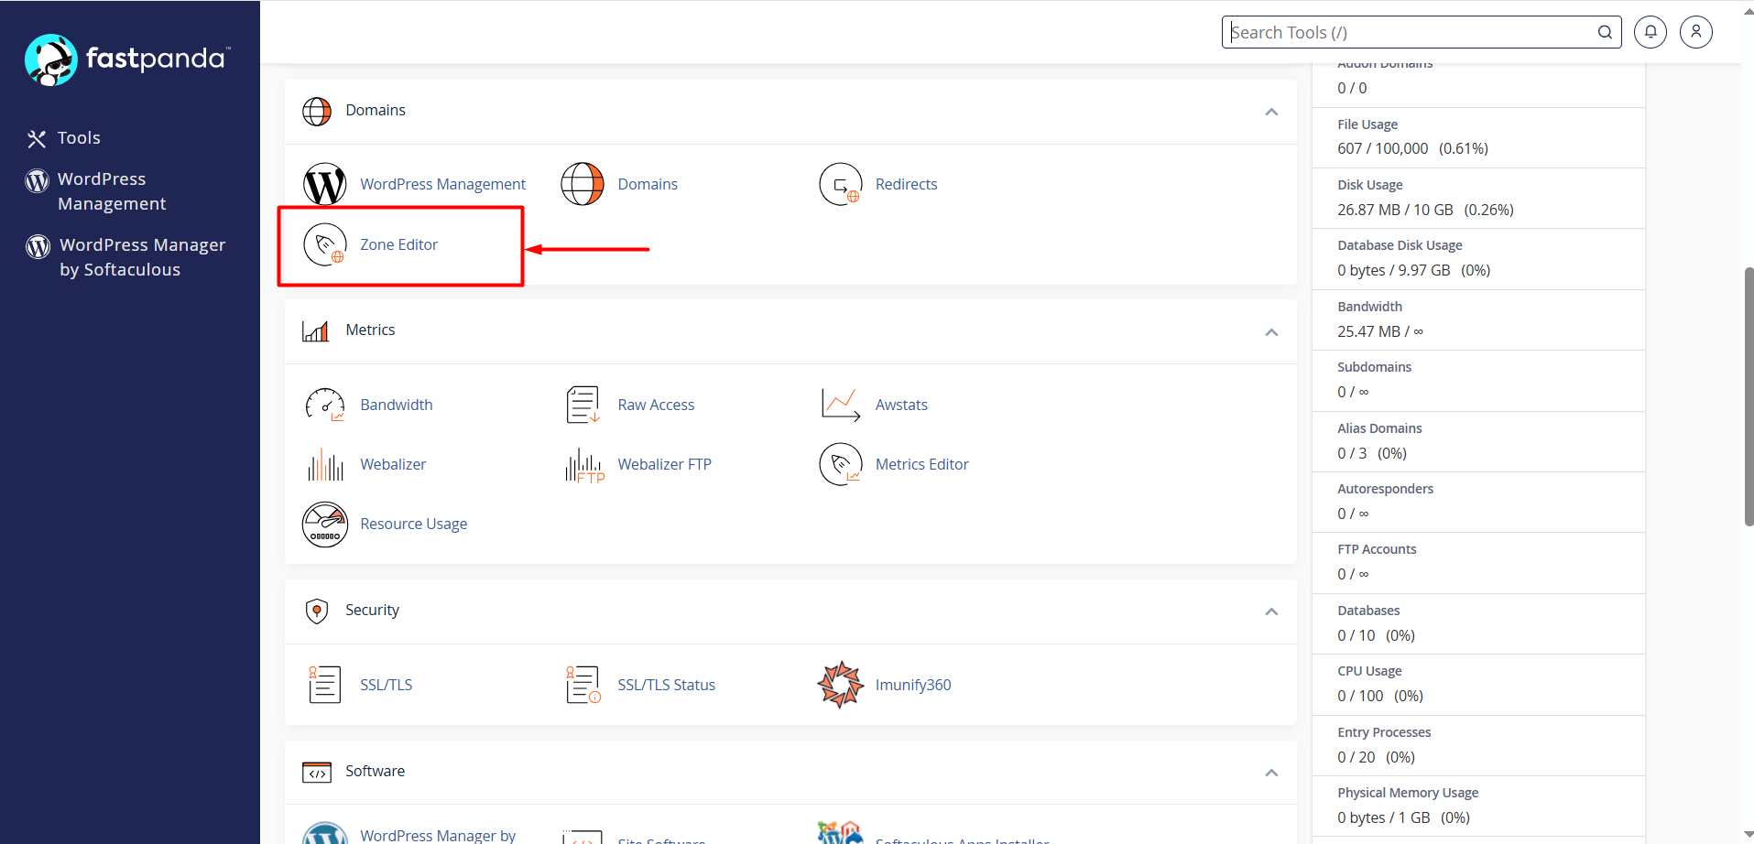Click the Webalizer bars icon
This screenshot has height=844, width=1754.
click(x=325, y=464)
